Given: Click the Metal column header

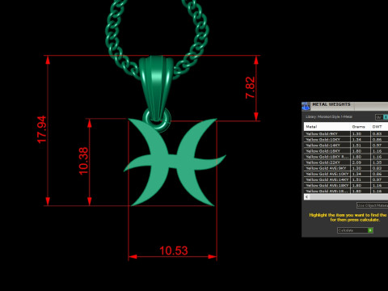Looking at the screenshot, I should point(327,127).
